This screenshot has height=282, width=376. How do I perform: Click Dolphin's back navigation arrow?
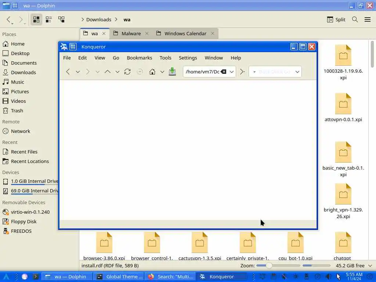click(x=8, y=19)
